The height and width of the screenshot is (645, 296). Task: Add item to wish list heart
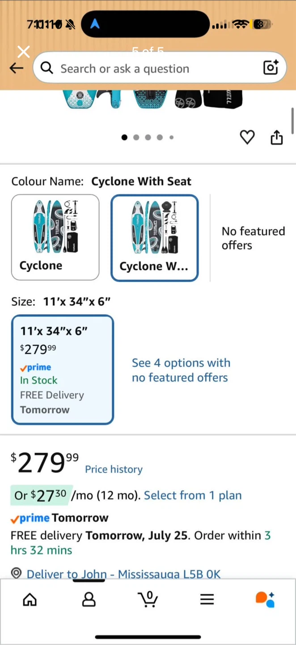click(x=247, y=137)
